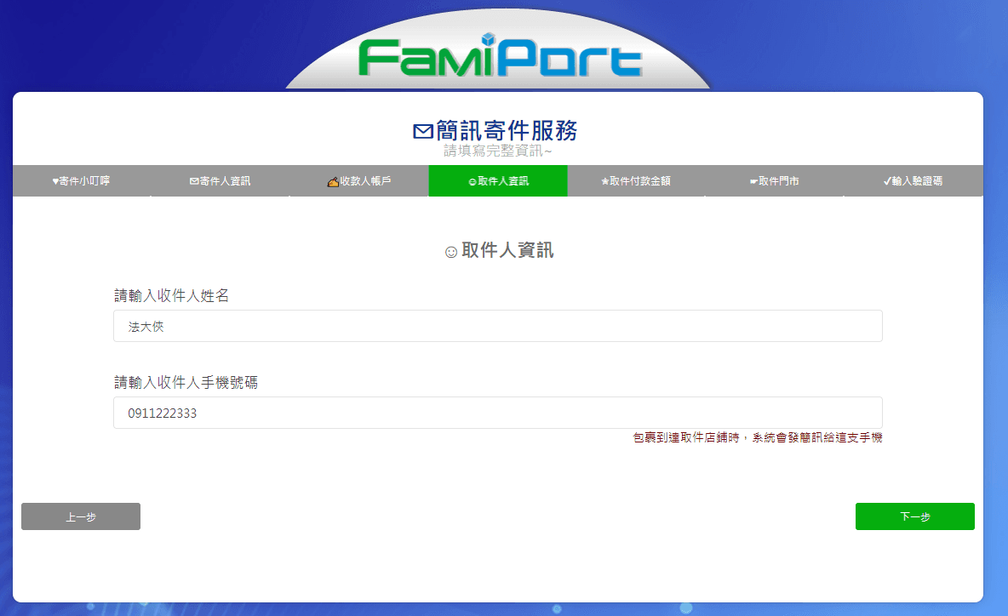Click the 下一步 next button
This screenshot has height=616, width=1008.
[915, 516]
